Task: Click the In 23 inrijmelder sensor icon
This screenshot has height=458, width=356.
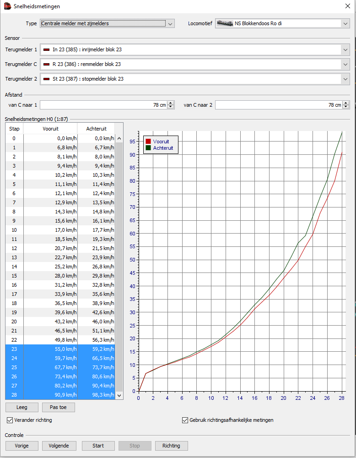Action: [x=46, y=49]
